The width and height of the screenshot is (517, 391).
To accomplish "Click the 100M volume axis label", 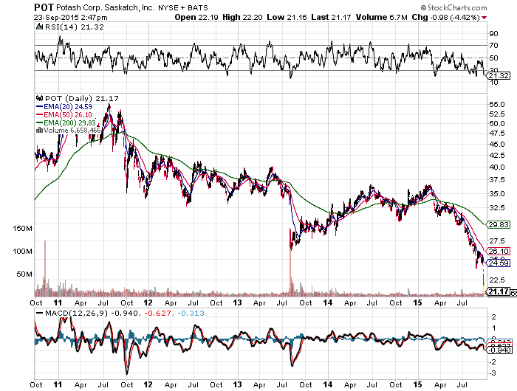I will click(23, 252).
